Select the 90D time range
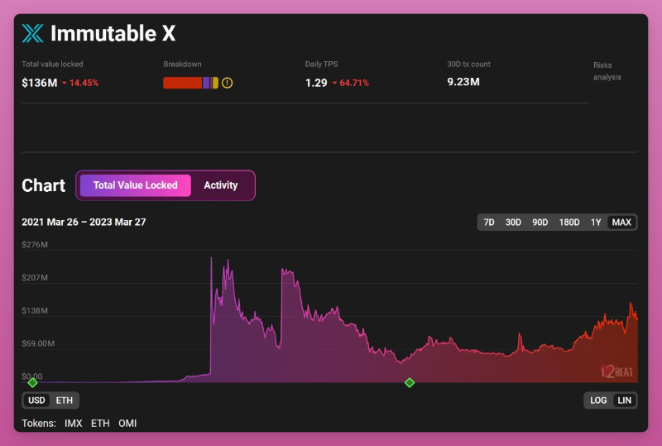The image size is (662, 446). click(x=540, y=222)
